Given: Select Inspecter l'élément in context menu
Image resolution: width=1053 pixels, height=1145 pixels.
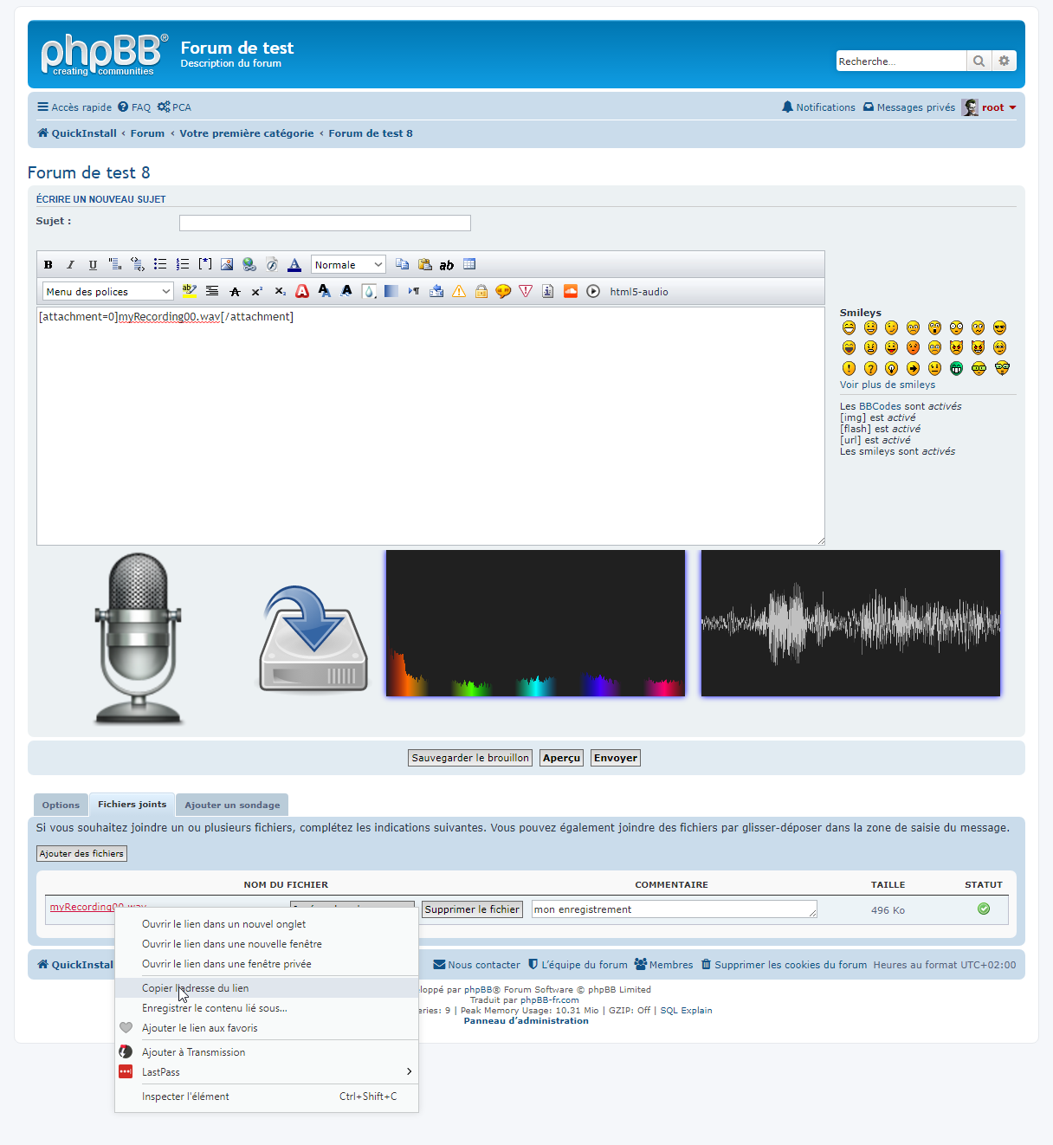Looking at the screenshot, I should pos(186,1096).
